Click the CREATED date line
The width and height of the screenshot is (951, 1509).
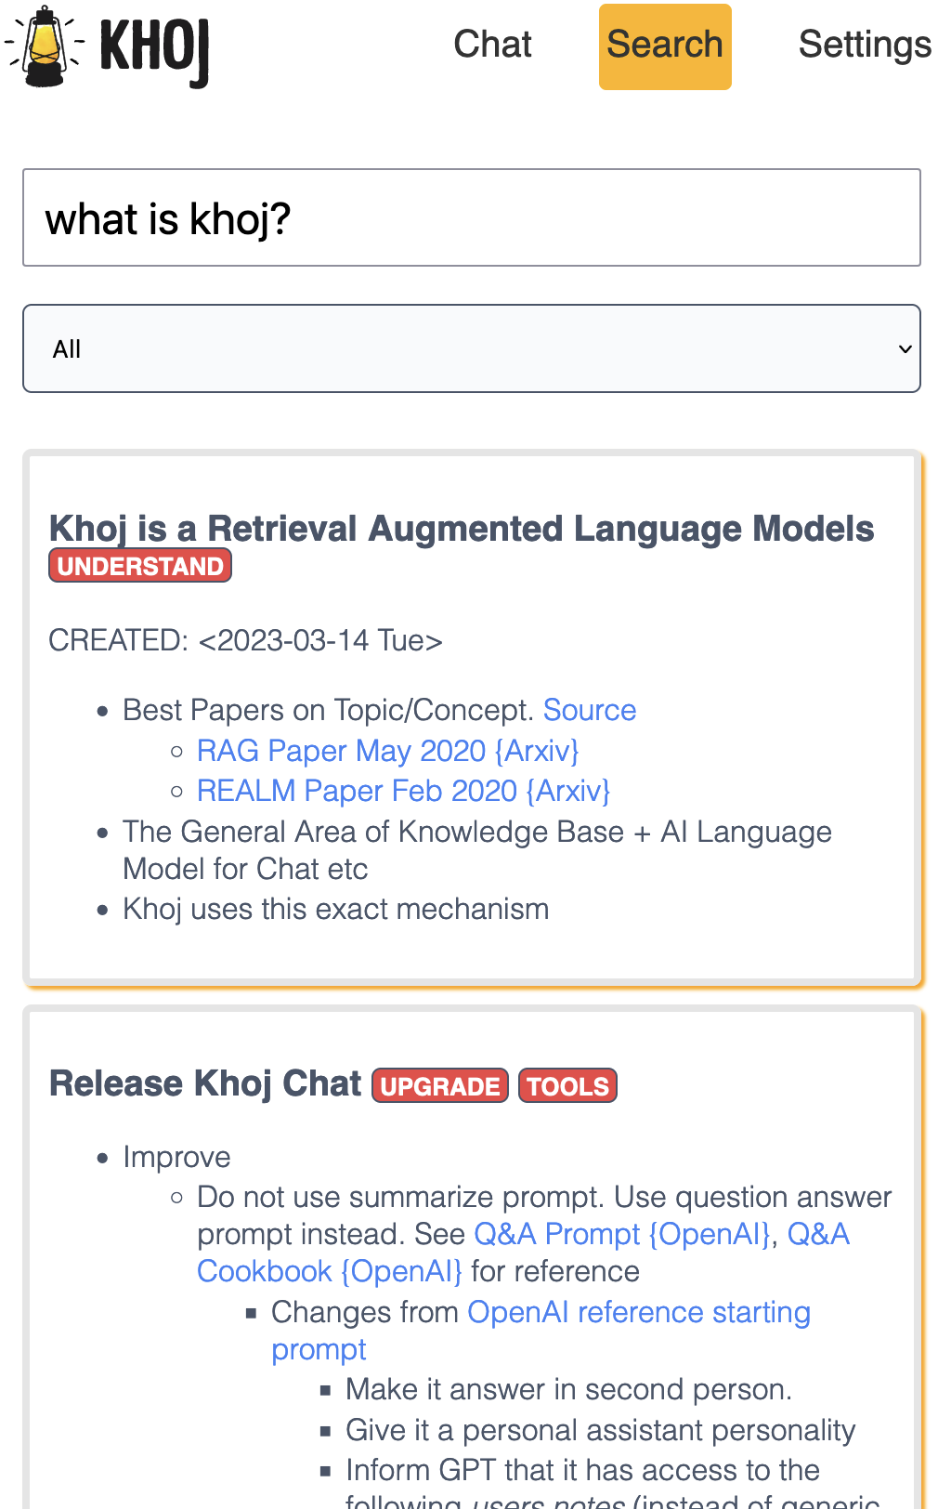[245, 640]
